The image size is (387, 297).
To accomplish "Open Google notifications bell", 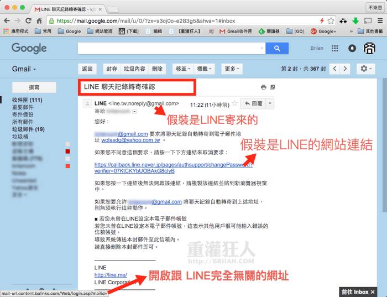I will tap(352, 48).
